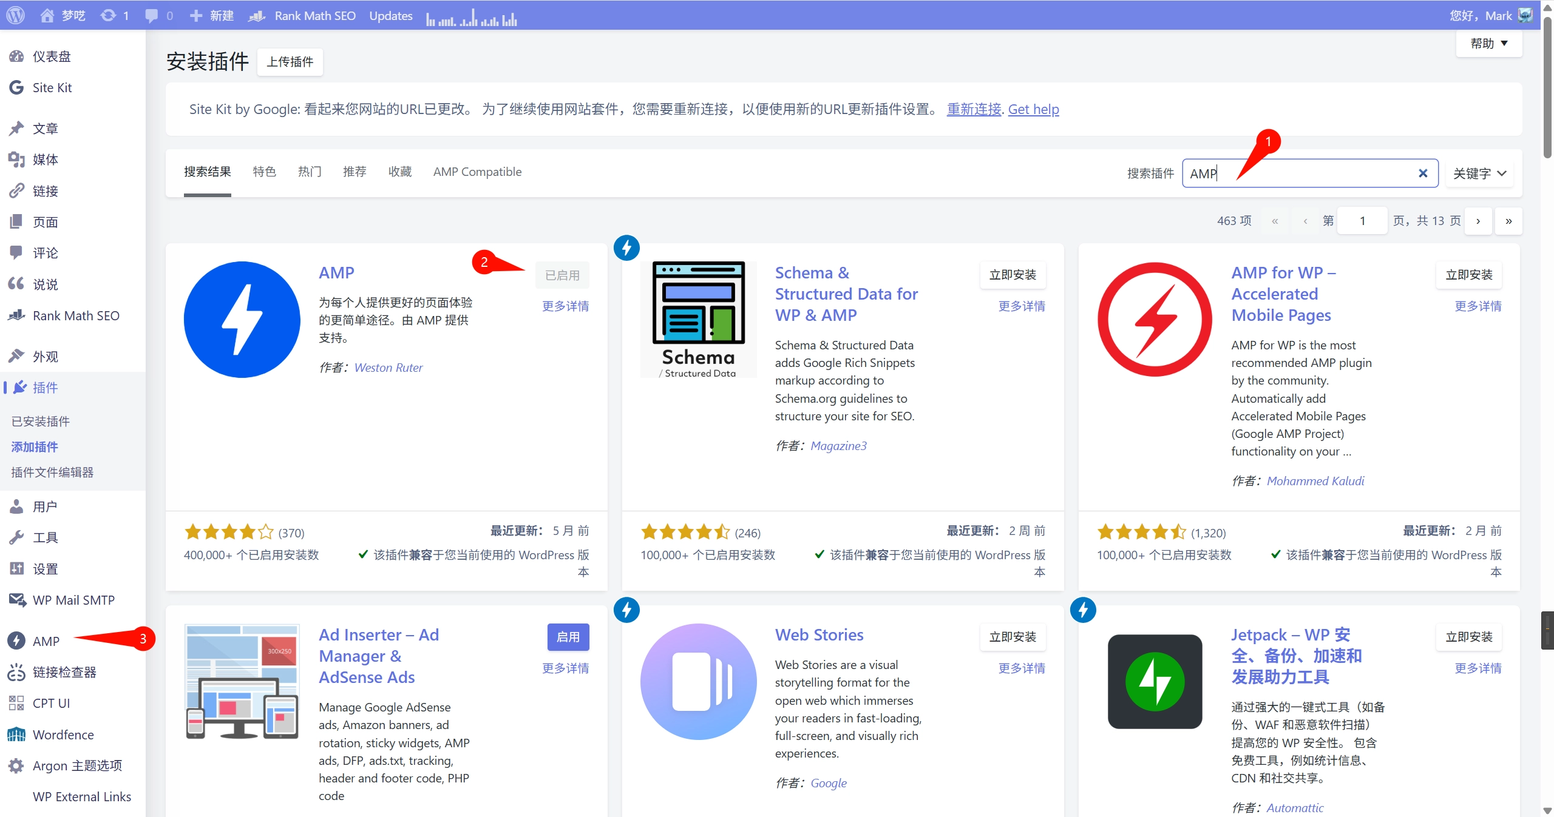1554x817 pixels.
Task: Install Schema & Structured Data plugin
Action: [x=1013, y=275]
